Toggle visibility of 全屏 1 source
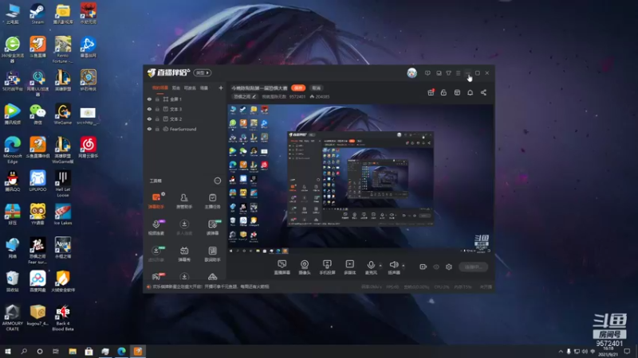 (x=149, y=99)
